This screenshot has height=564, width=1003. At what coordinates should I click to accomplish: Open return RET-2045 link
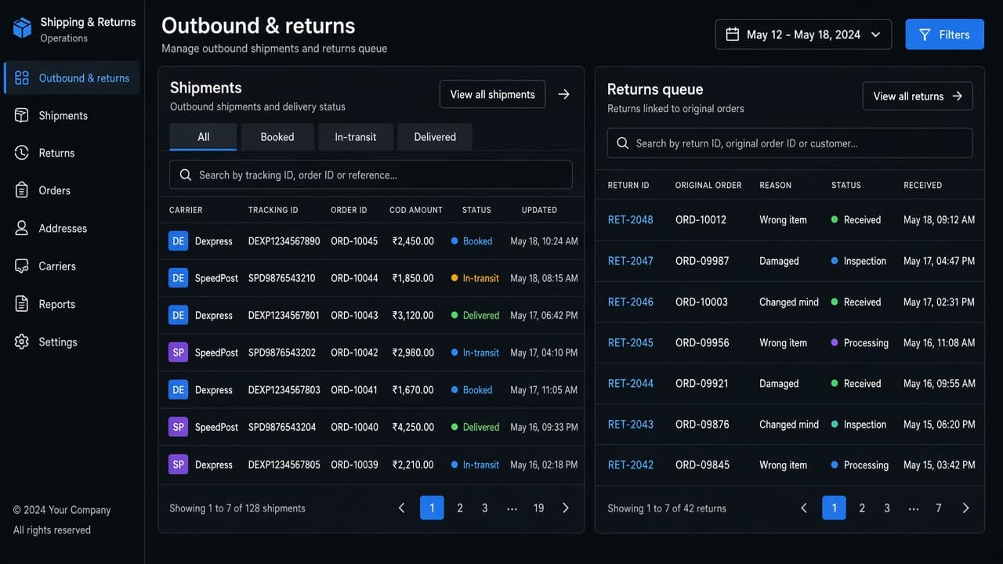pyautogui.click(x=631, y=342)
